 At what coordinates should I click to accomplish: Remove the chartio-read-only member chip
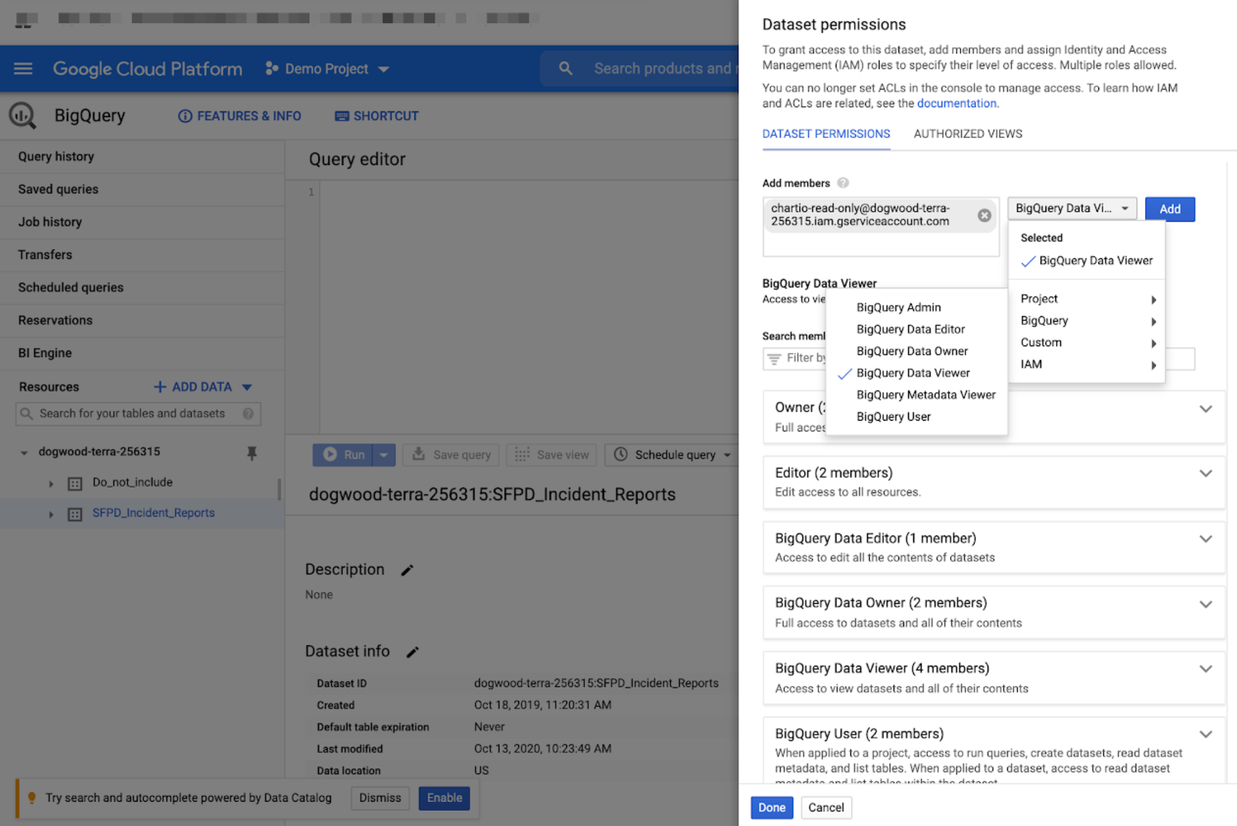[x=984, y=215]
